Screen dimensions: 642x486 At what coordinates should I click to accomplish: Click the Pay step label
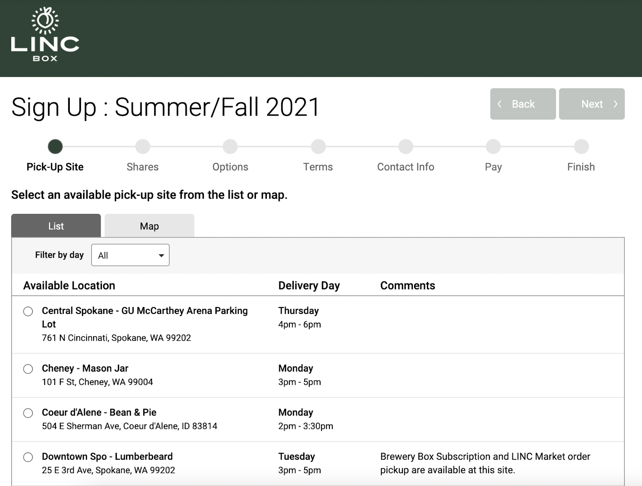tap(493, 167)
